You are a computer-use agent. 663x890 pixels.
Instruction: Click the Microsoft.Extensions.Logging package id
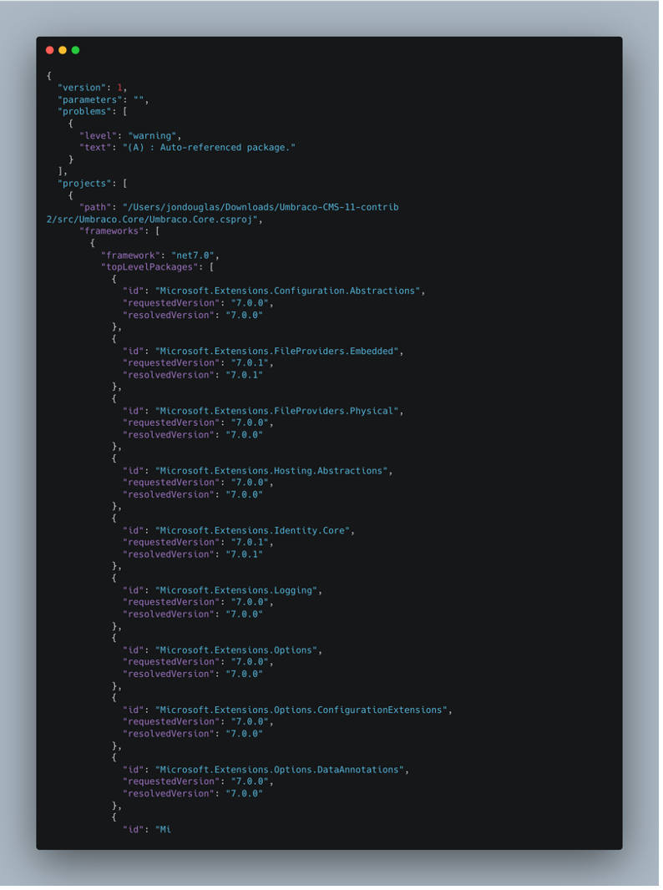[x=235, y=590]
